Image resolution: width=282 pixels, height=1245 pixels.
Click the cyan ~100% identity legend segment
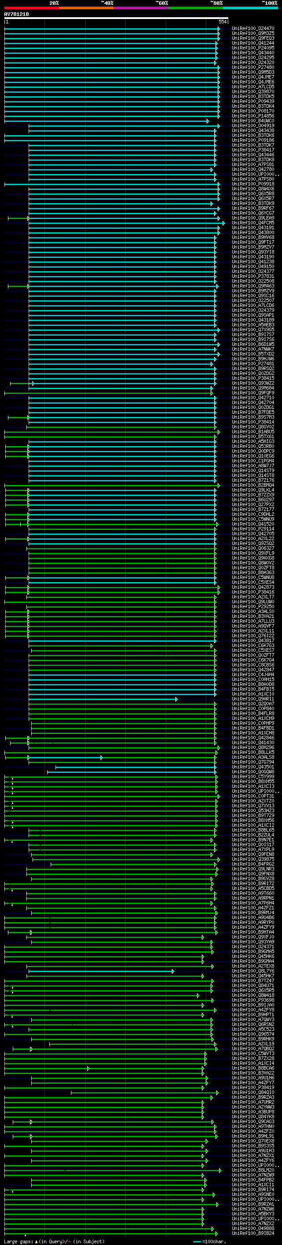pyautogui.click(x=250, y=8)
